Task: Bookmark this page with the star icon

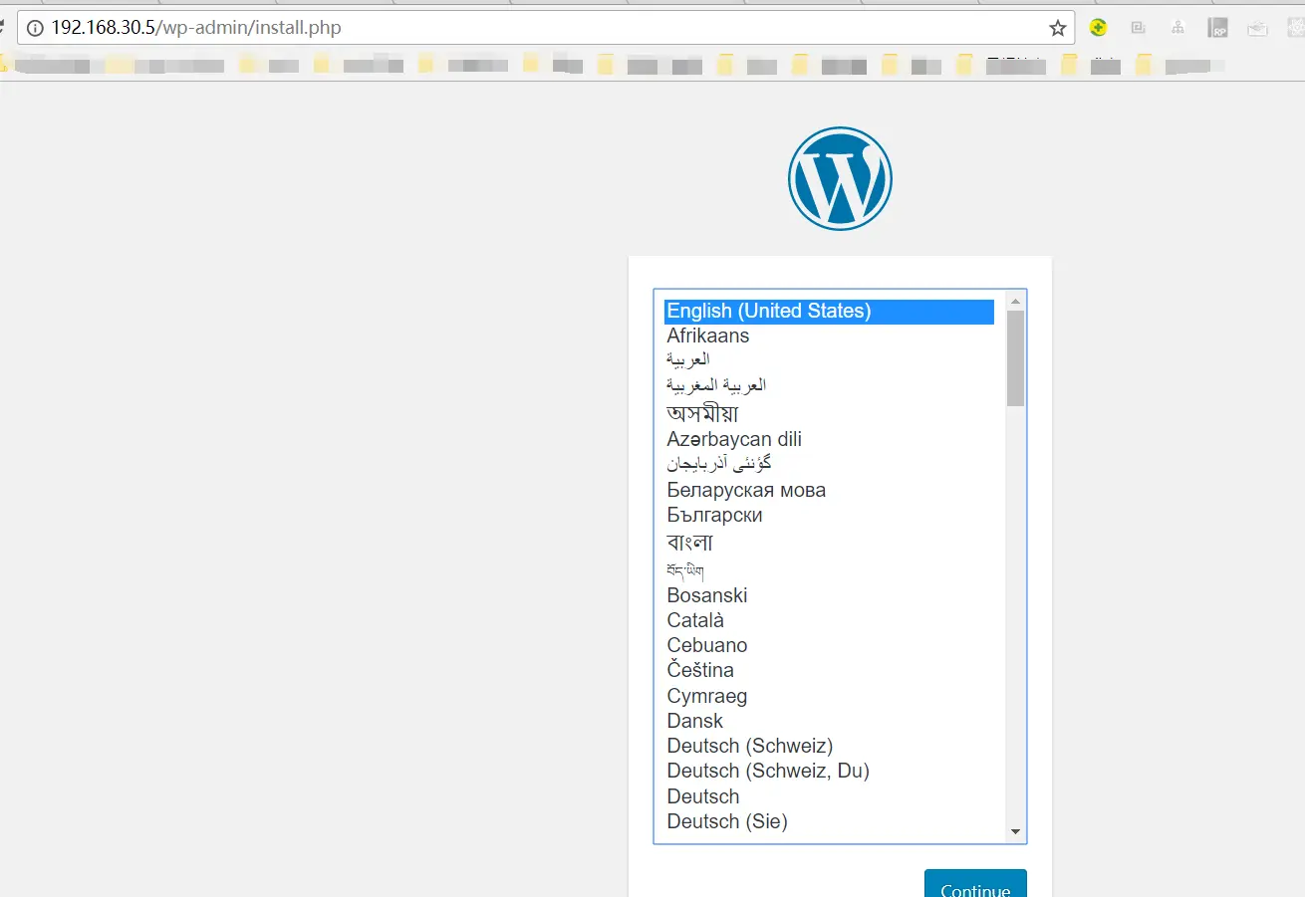Action: (x=1058, y=28)
